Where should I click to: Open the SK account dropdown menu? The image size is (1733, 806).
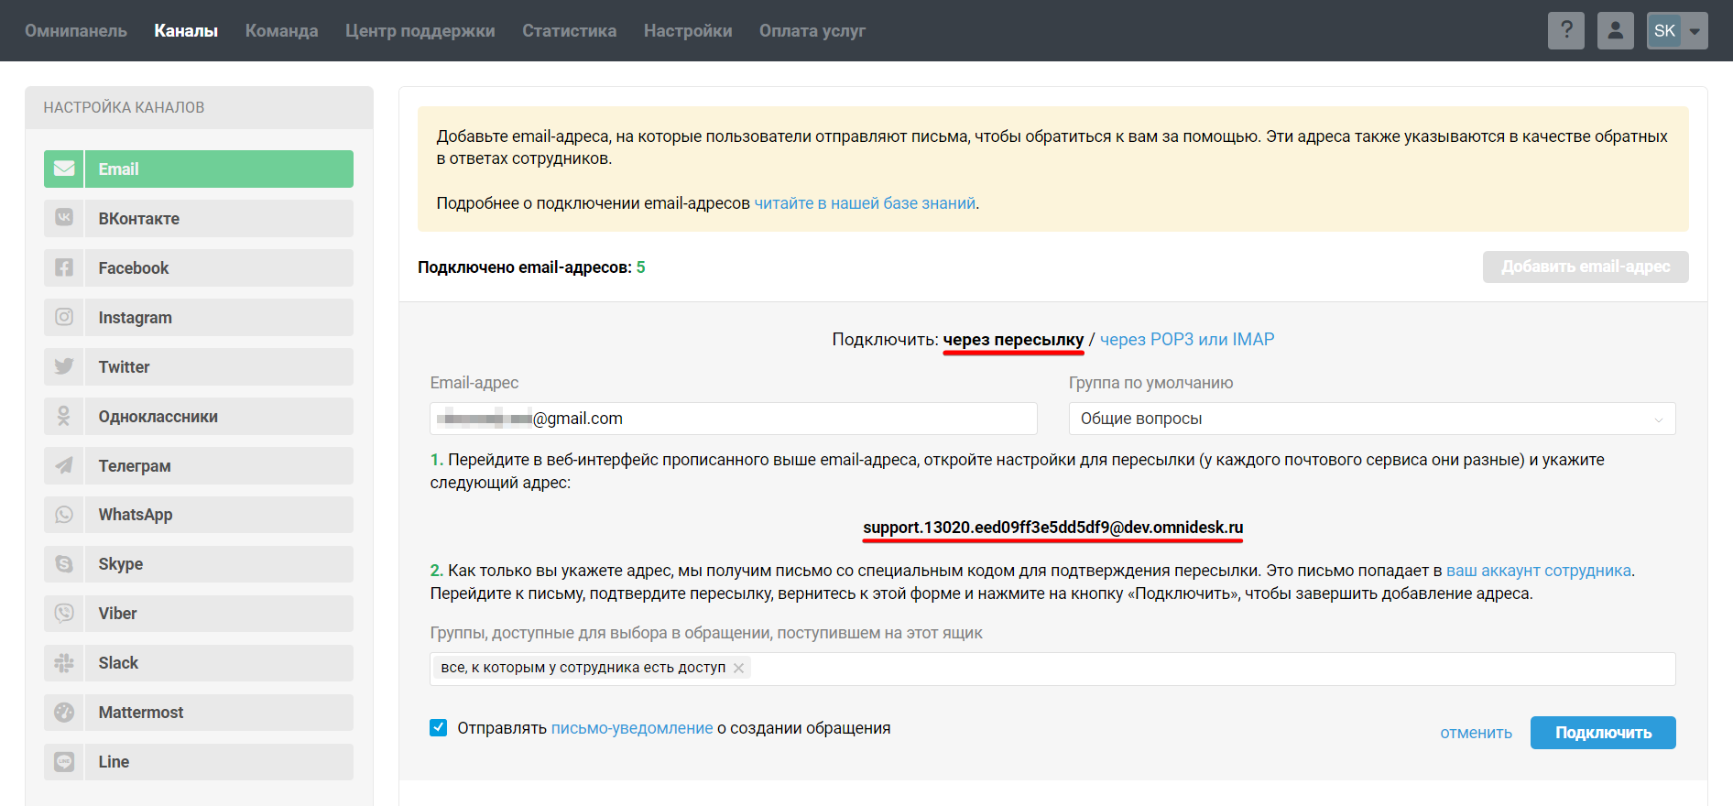(x=1676, y=30)
